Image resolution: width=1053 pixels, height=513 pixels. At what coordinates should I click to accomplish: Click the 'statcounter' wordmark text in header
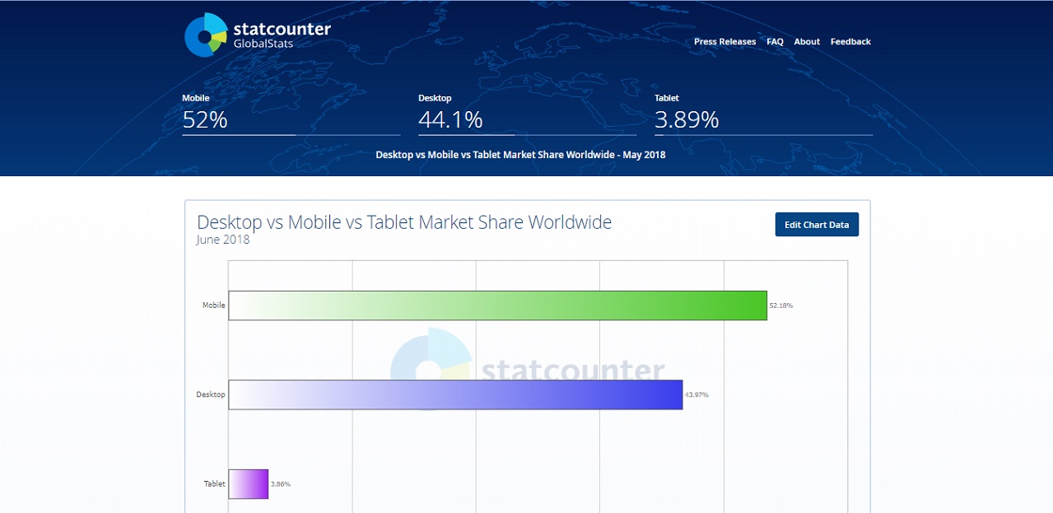point(282,29)
